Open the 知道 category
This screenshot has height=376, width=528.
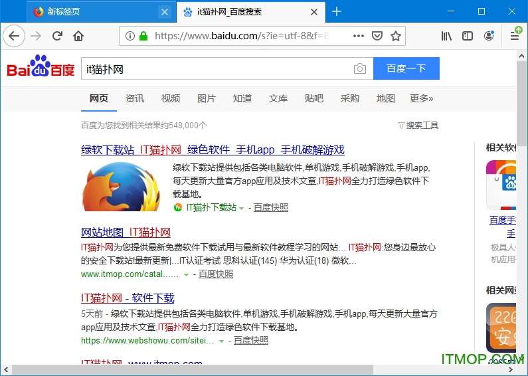(x=242, y=98)
